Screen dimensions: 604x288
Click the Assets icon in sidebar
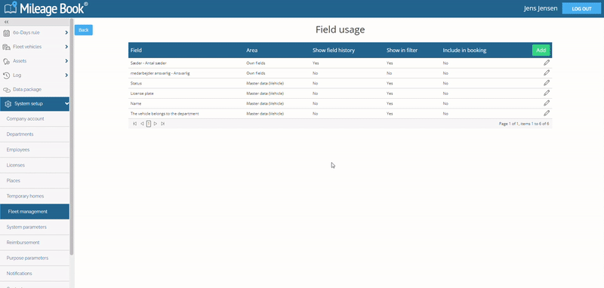(6, 61)
